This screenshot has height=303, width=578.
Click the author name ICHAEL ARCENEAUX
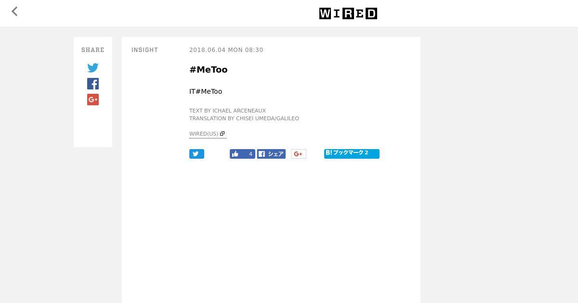coord(239,111)
